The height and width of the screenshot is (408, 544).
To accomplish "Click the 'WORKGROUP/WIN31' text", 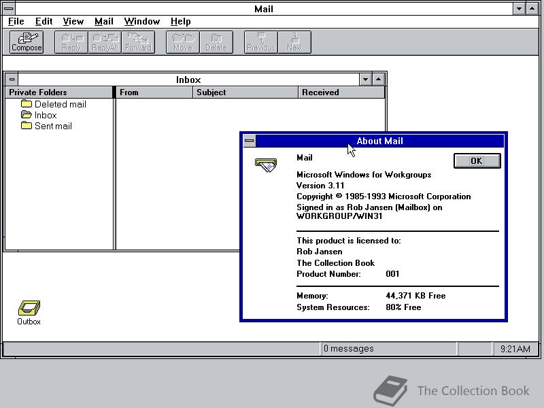I will click(x=339, y=216).
